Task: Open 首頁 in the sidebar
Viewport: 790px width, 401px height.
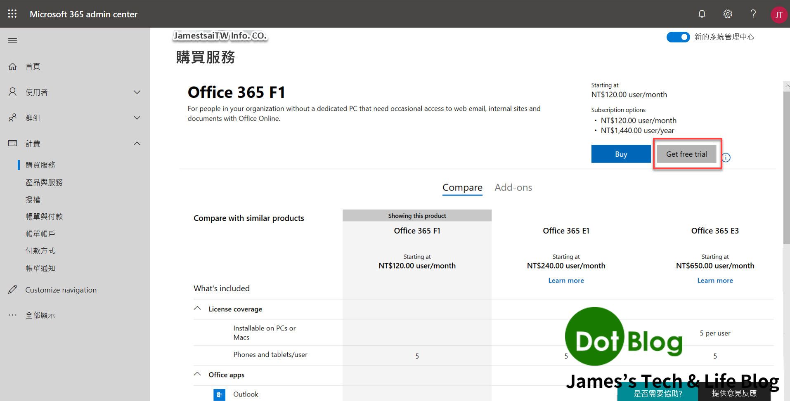Action: (33, 66)
